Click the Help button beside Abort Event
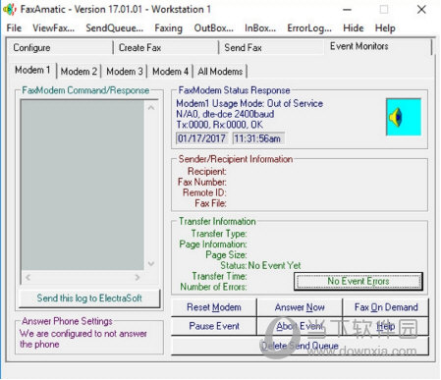This screenshot has height=380, width=441. [386, 326]
